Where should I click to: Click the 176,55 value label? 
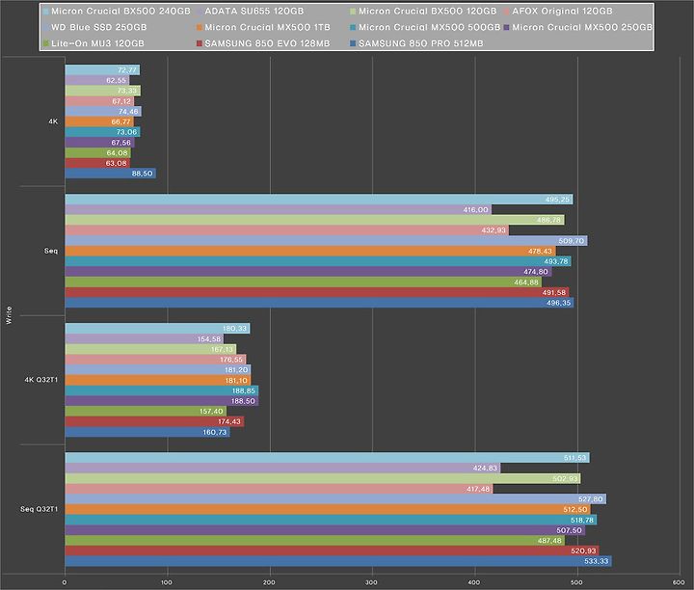(x=231, y=360)
